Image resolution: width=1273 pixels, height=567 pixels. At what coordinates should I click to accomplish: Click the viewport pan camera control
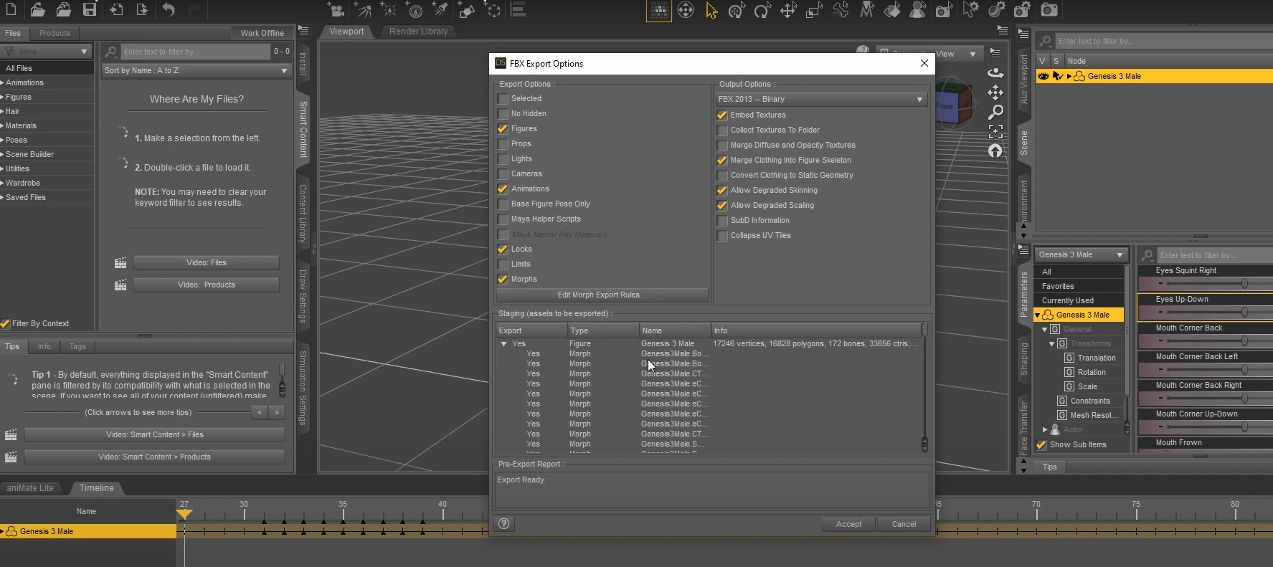(x=995, y=92)
